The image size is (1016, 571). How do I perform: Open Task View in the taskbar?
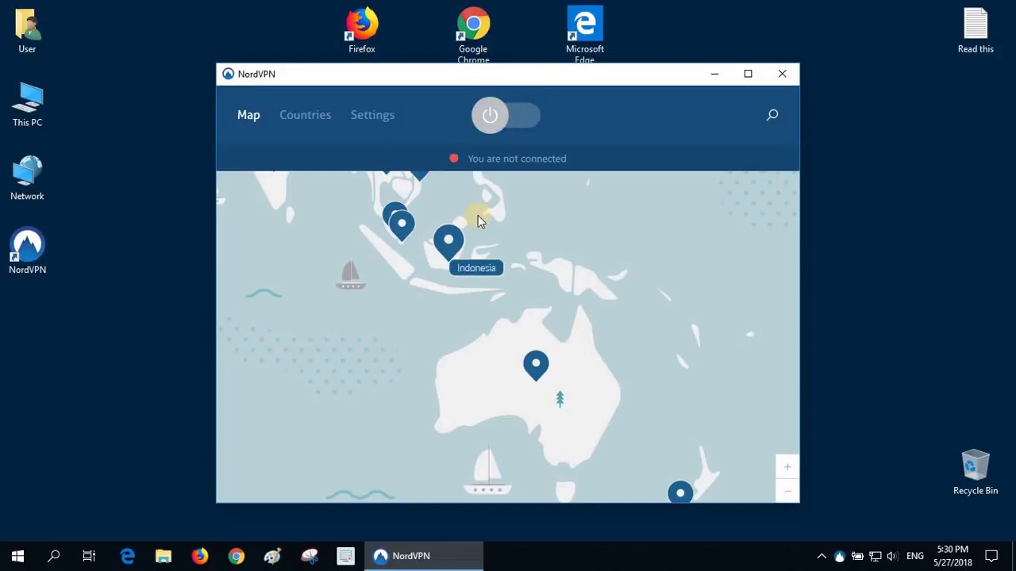89,556
